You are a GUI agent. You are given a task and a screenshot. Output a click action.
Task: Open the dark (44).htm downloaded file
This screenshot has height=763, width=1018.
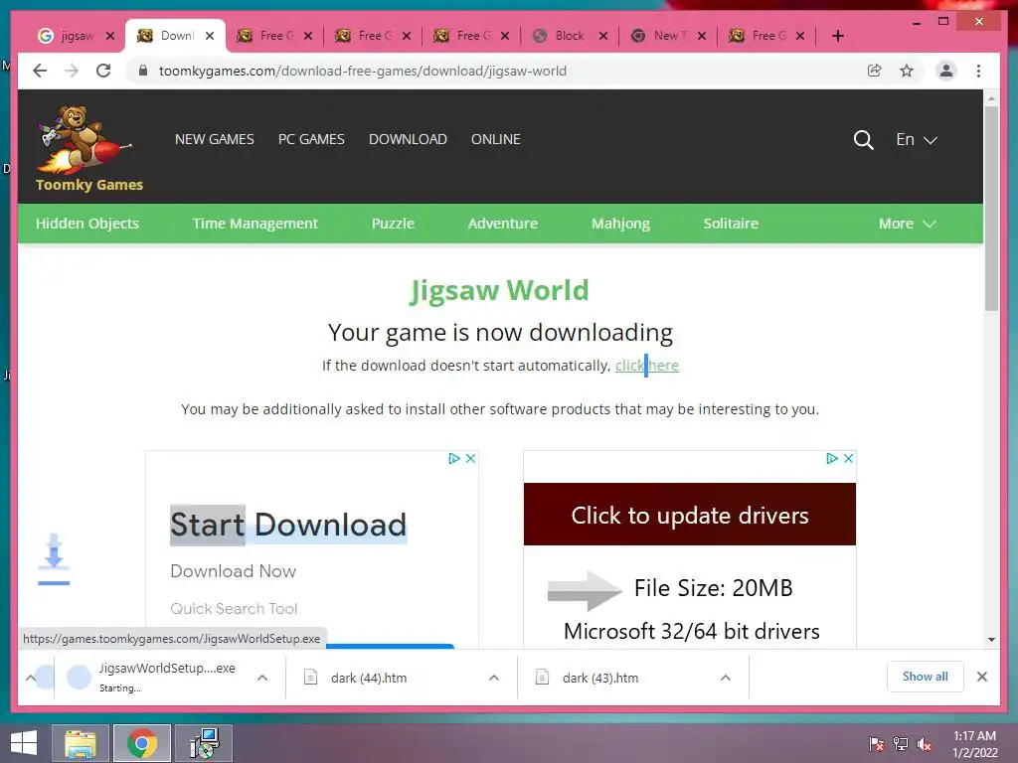tap(368, 678)
